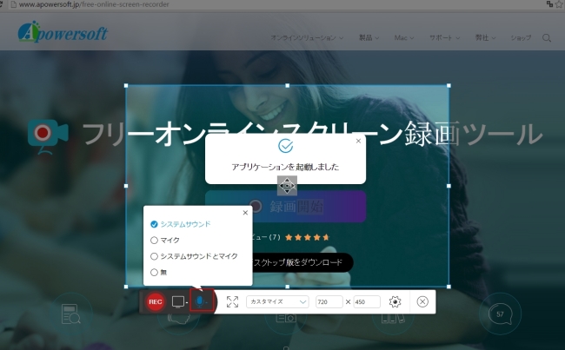
Task: Click the move region crosshair handle
Action: click(287, 186)
